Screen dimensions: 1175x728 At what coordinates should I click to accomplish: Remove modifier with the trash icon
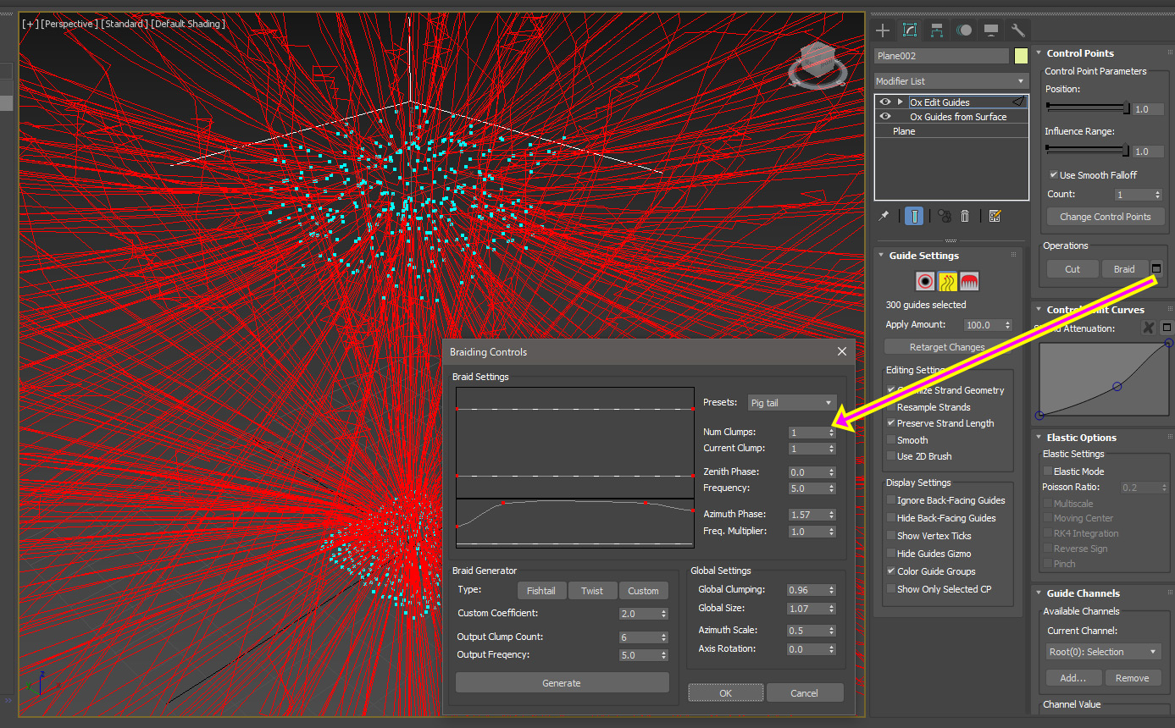pyautogui.click(x=965, y=216)
